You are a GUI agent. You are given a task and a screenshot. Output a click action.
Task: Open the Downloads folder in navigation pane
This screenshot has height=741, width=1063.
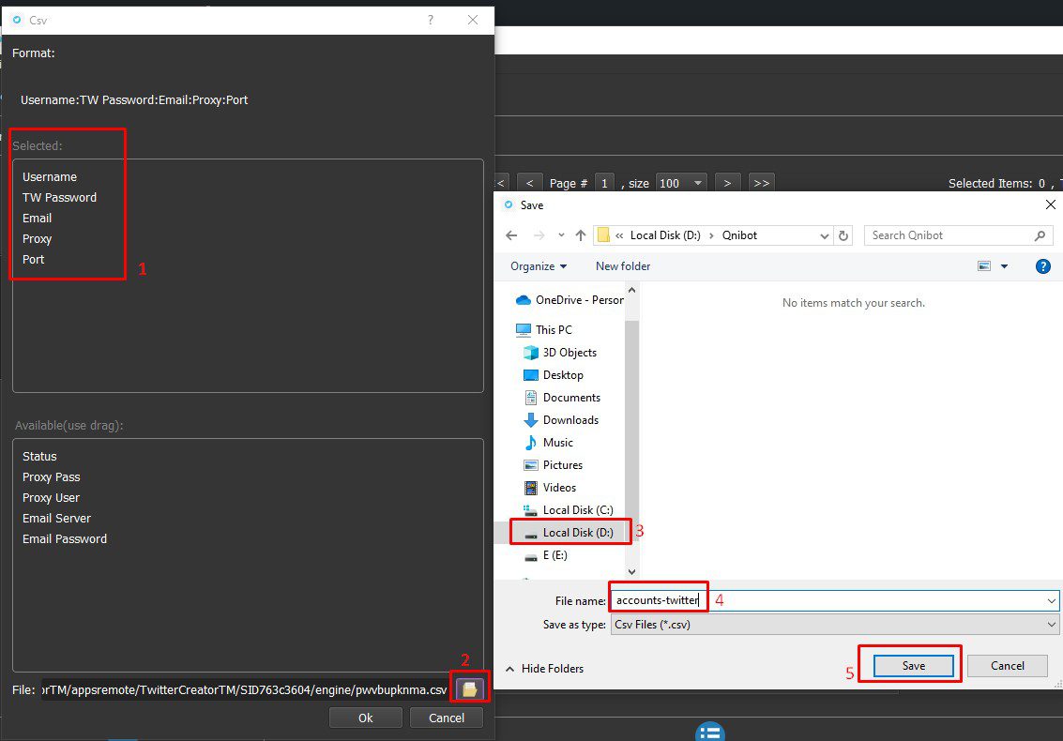tap(569, 420)
